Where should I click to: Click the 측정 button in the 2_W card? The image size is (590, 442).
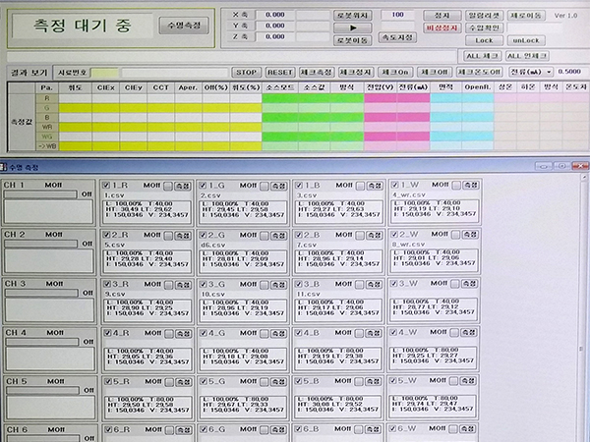[x=470, y=235]
